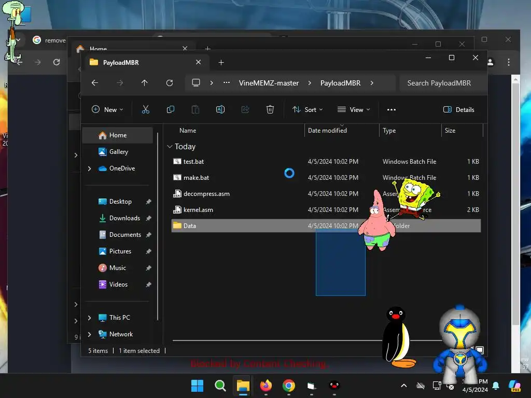The width and height of the screenshot is (531, 398).
Task: Open Gallery in navigation pane
Action: click(x=118, y=152)
